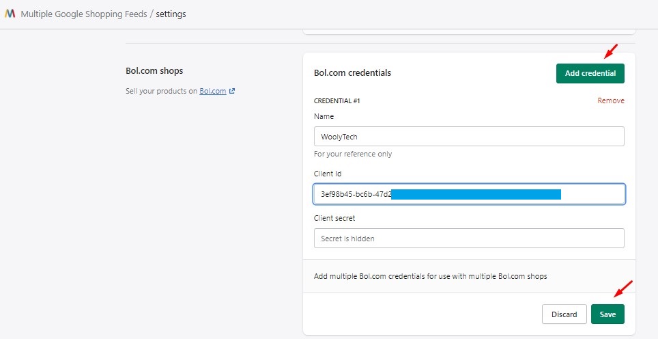This screenshot has height=339, width=658.
Task: Click into the Client Id input
Action: pos(469,194)
